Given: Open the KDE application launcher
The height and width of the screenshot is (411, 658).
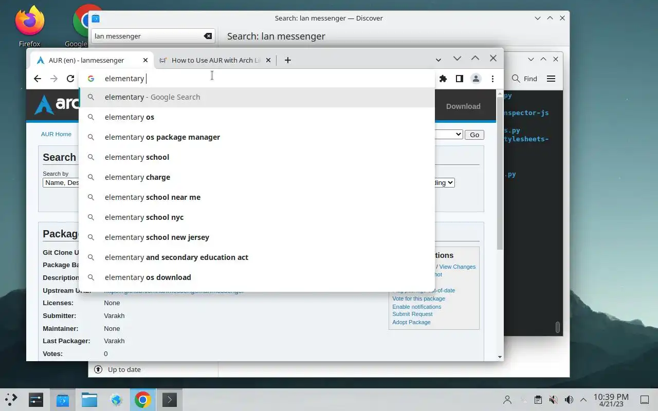Looking at the screenshot, I should click(11, 399).
